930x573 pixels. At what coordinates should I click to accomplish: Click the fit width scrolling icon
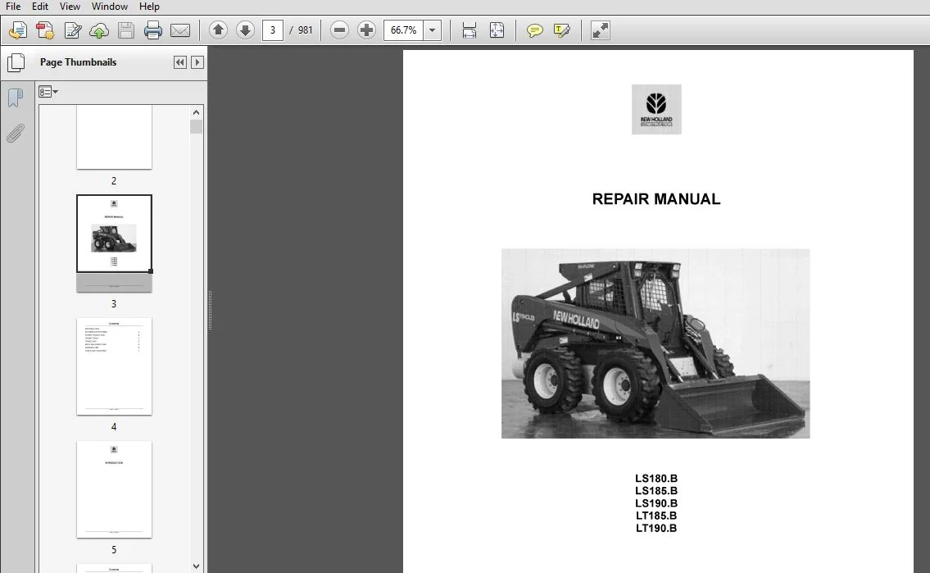pos(470,30)
